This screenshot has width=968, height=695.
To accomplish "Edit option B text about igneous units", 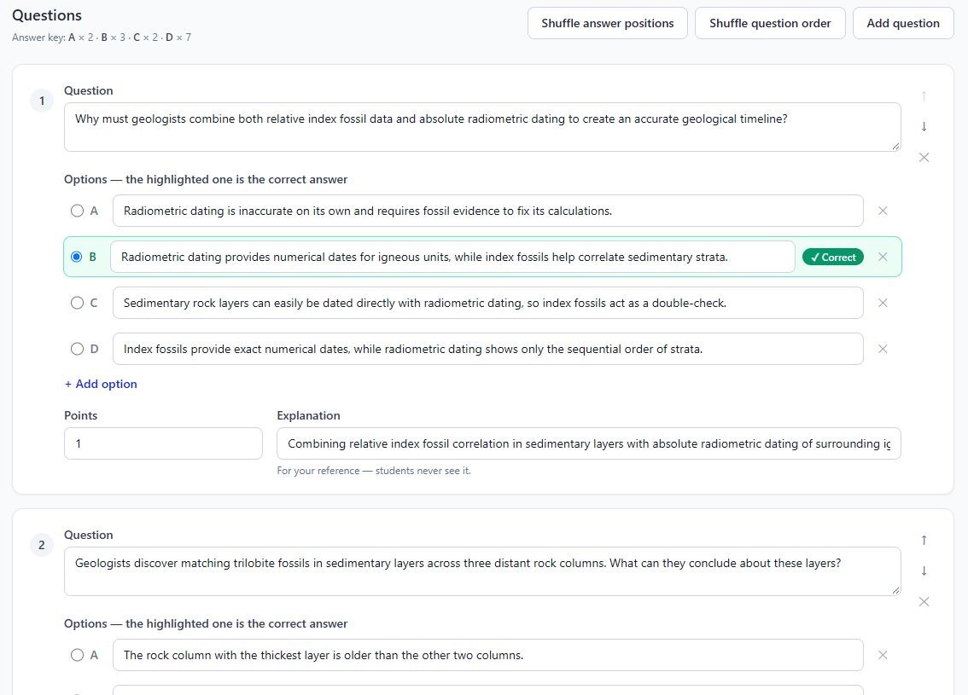I will click(452, 258).
